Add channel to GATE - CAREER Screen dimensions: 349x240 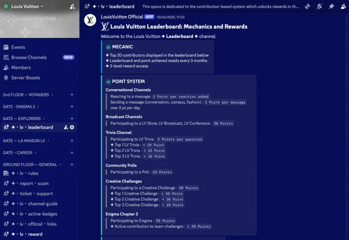pos(72,153)
